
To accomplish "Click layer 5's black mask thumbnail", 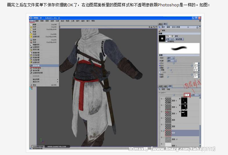I will pos(184,101).
